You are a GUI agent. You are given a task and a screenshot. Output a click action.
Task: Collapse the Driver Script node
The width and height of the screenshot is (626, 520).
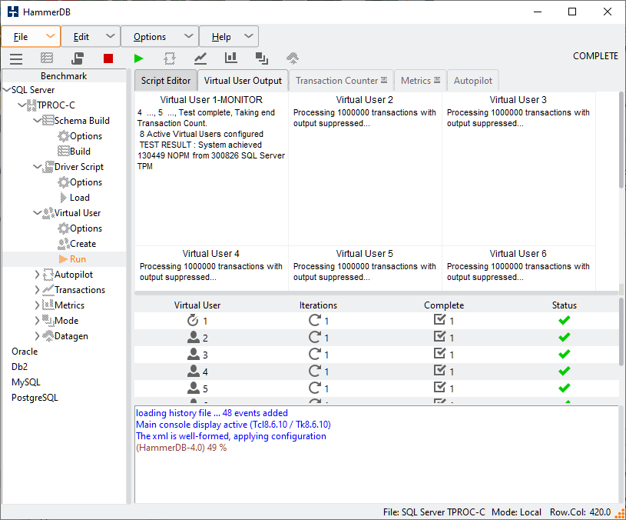37,167
